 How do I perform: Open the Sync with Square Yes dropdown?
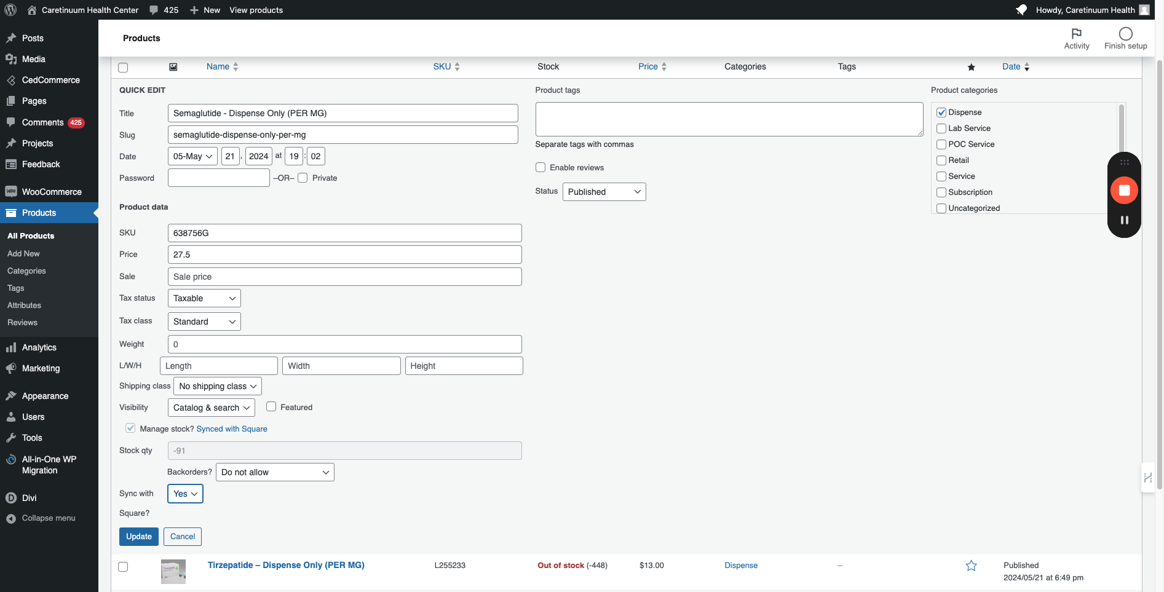tap(185, 494)
